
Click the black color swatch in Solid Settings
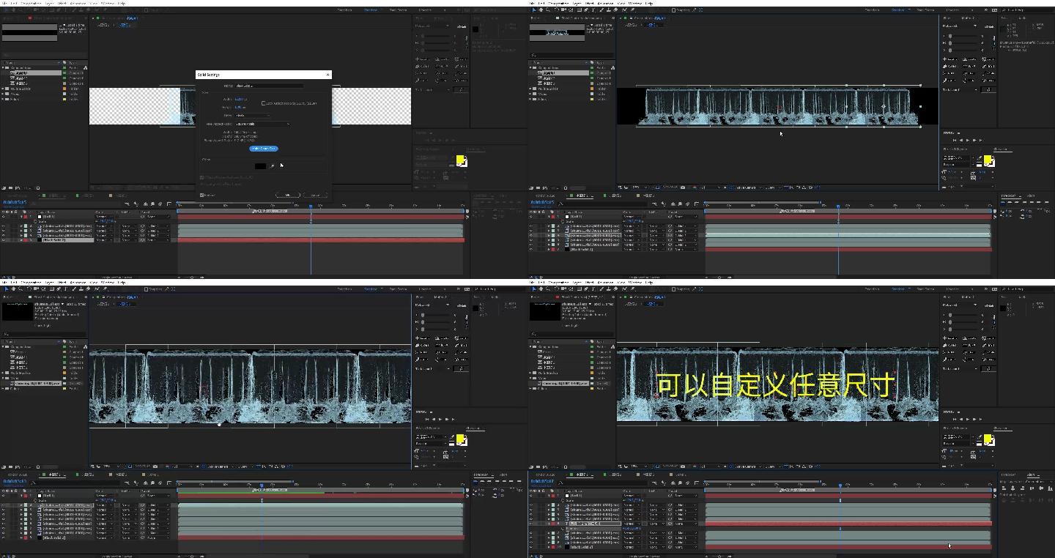260,166
